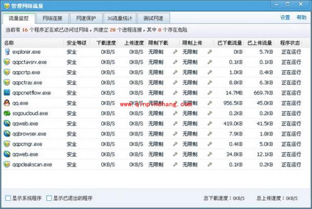Sort by 程序状态 column header
The height and width of the screenshot is (209, 312).
click(x=290, y=43)
